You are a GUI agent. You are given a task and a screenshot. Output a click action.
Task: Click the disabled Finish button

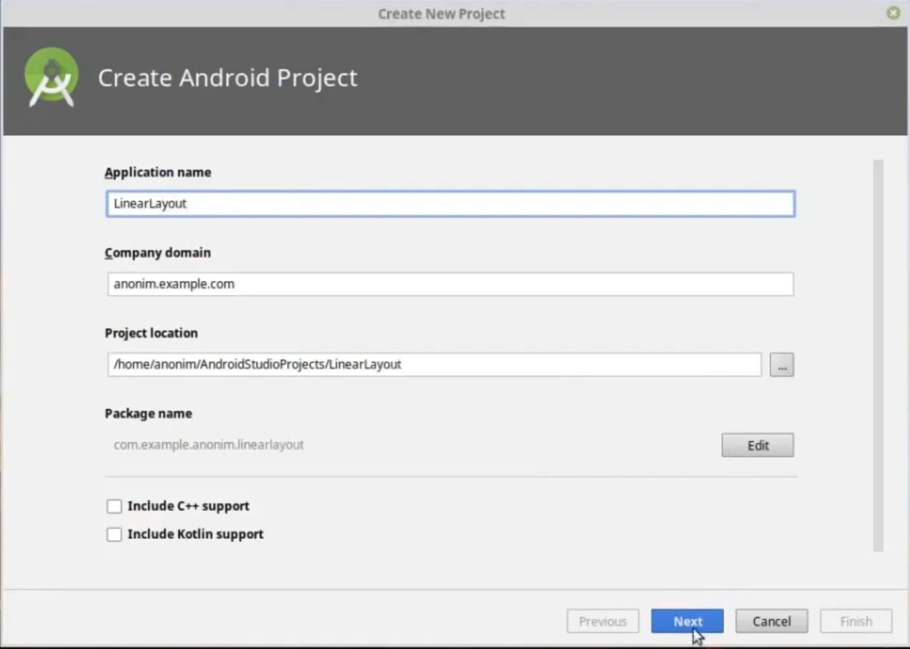coord(856,621)
